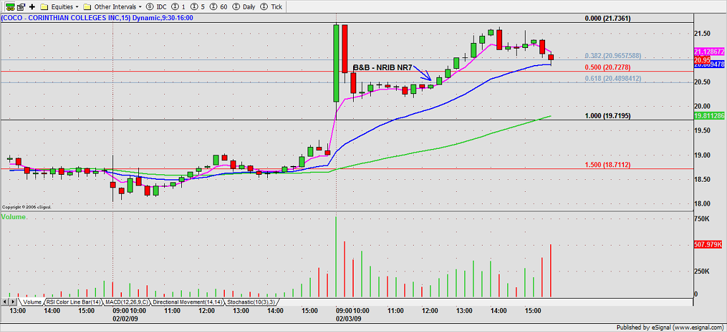The image size is (727, 332).
Task: Select the black crosshair plus tool
Action: [x=32, y=7]
